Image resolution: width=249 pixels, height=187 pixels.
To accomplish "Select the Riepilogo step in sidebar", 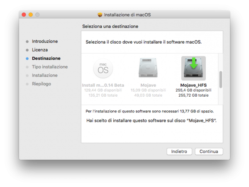I will coord(41,84).
